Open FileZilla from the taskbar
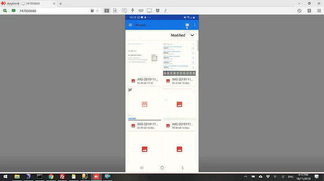324x181 pixels. (x=62, y=177)
